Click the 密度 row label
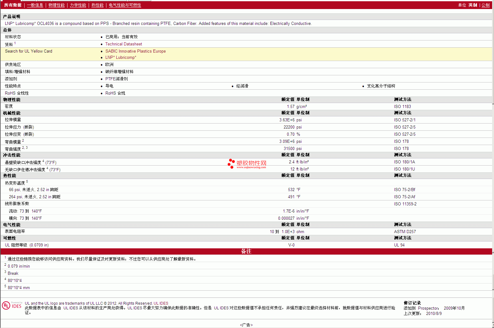494x328 pixels. (x=9, y=106)
